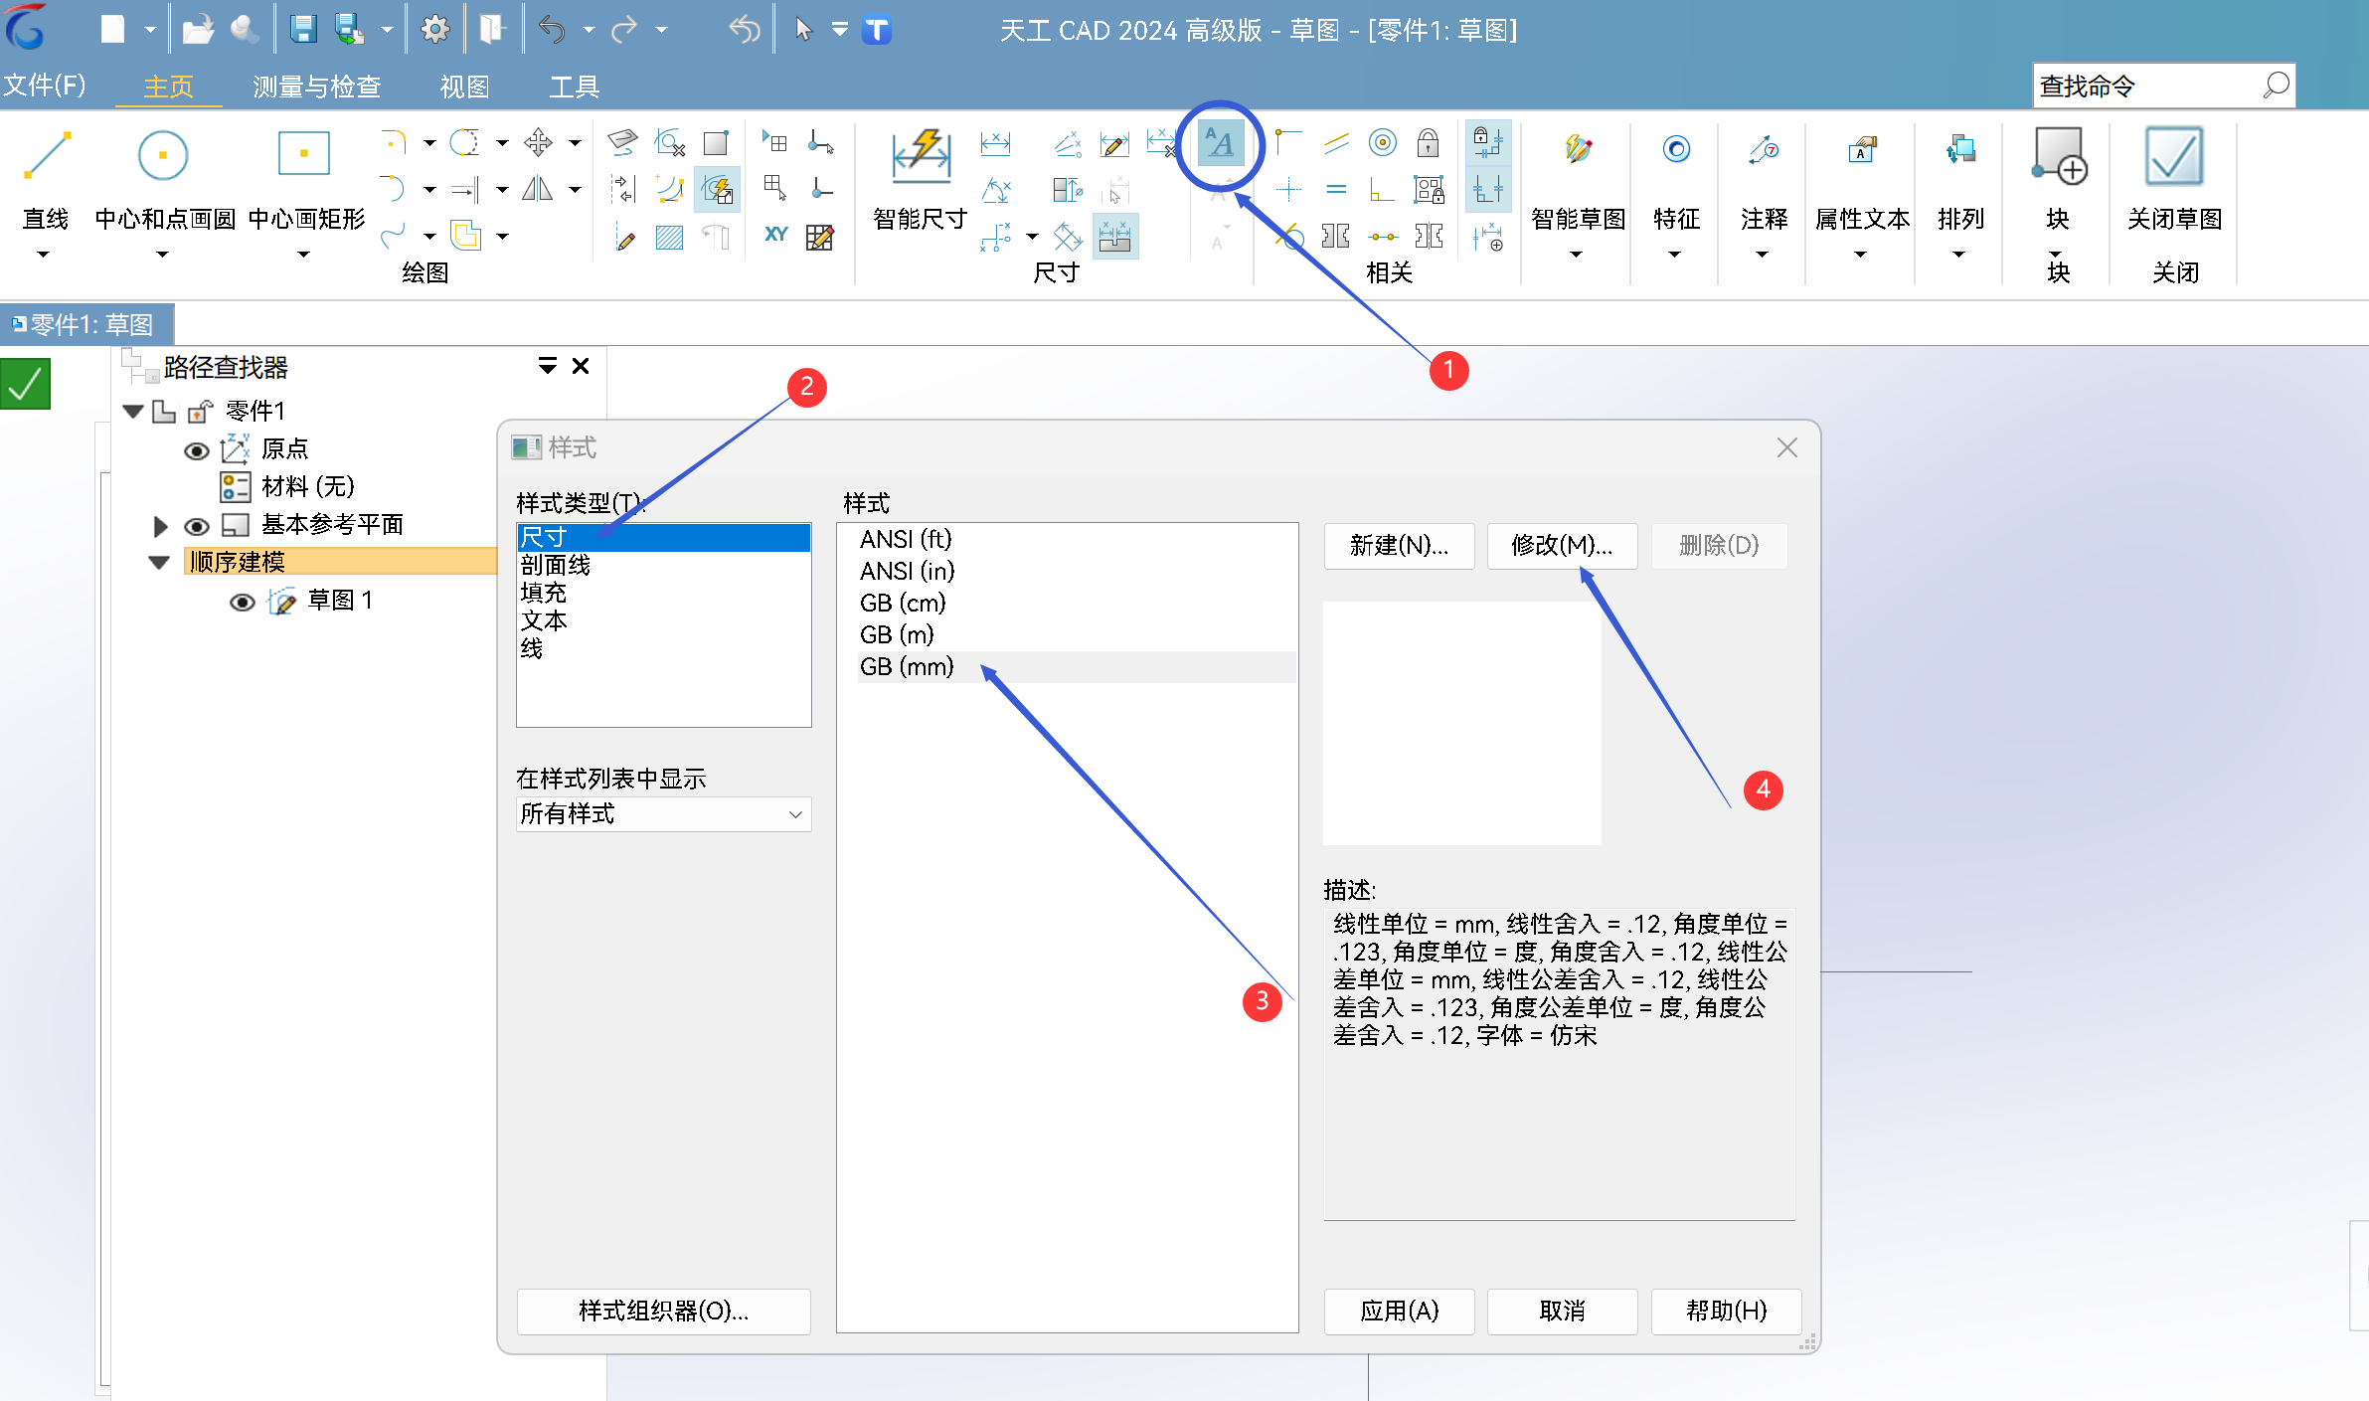Click the 智能草图 icon

click(1578, 150)
